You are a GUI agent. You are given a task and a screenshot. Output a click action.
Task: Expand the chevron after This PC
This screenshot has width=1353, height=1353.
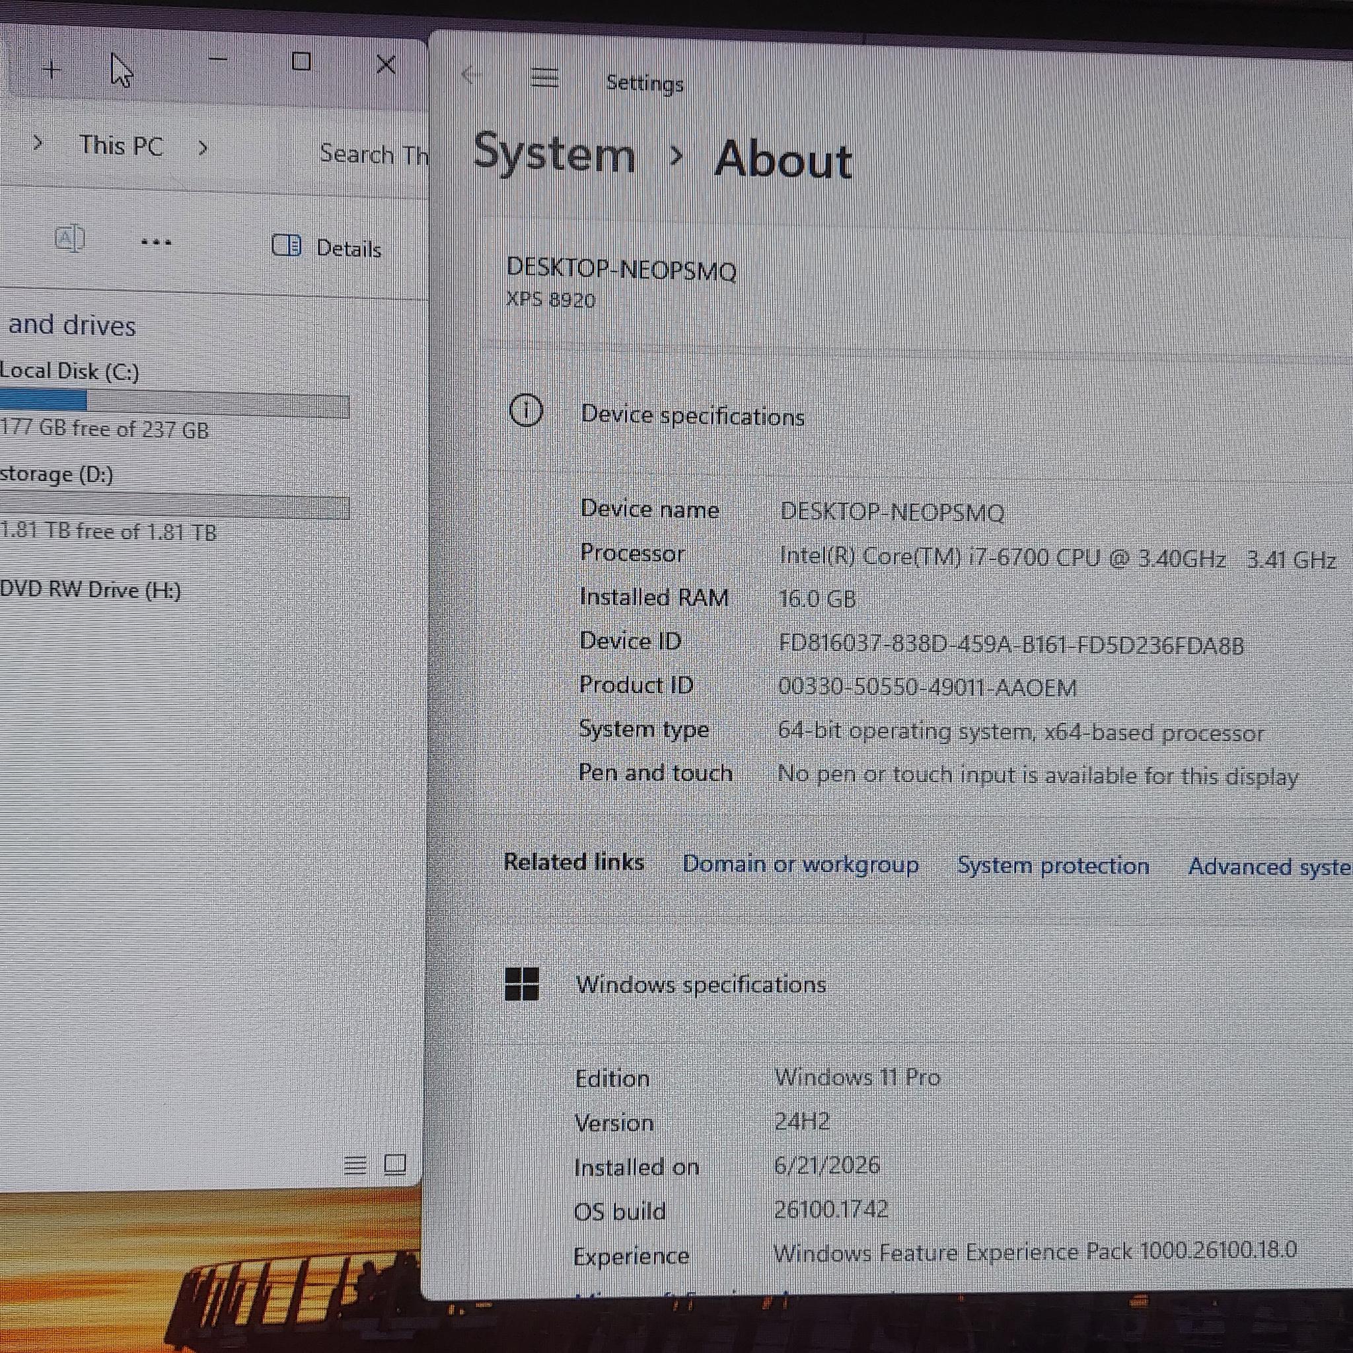(202, 148)
